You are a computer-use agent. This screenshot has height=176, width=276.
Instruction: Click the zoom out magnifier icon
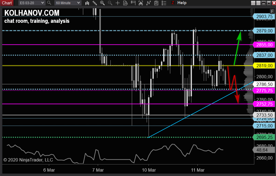point(110,3)
